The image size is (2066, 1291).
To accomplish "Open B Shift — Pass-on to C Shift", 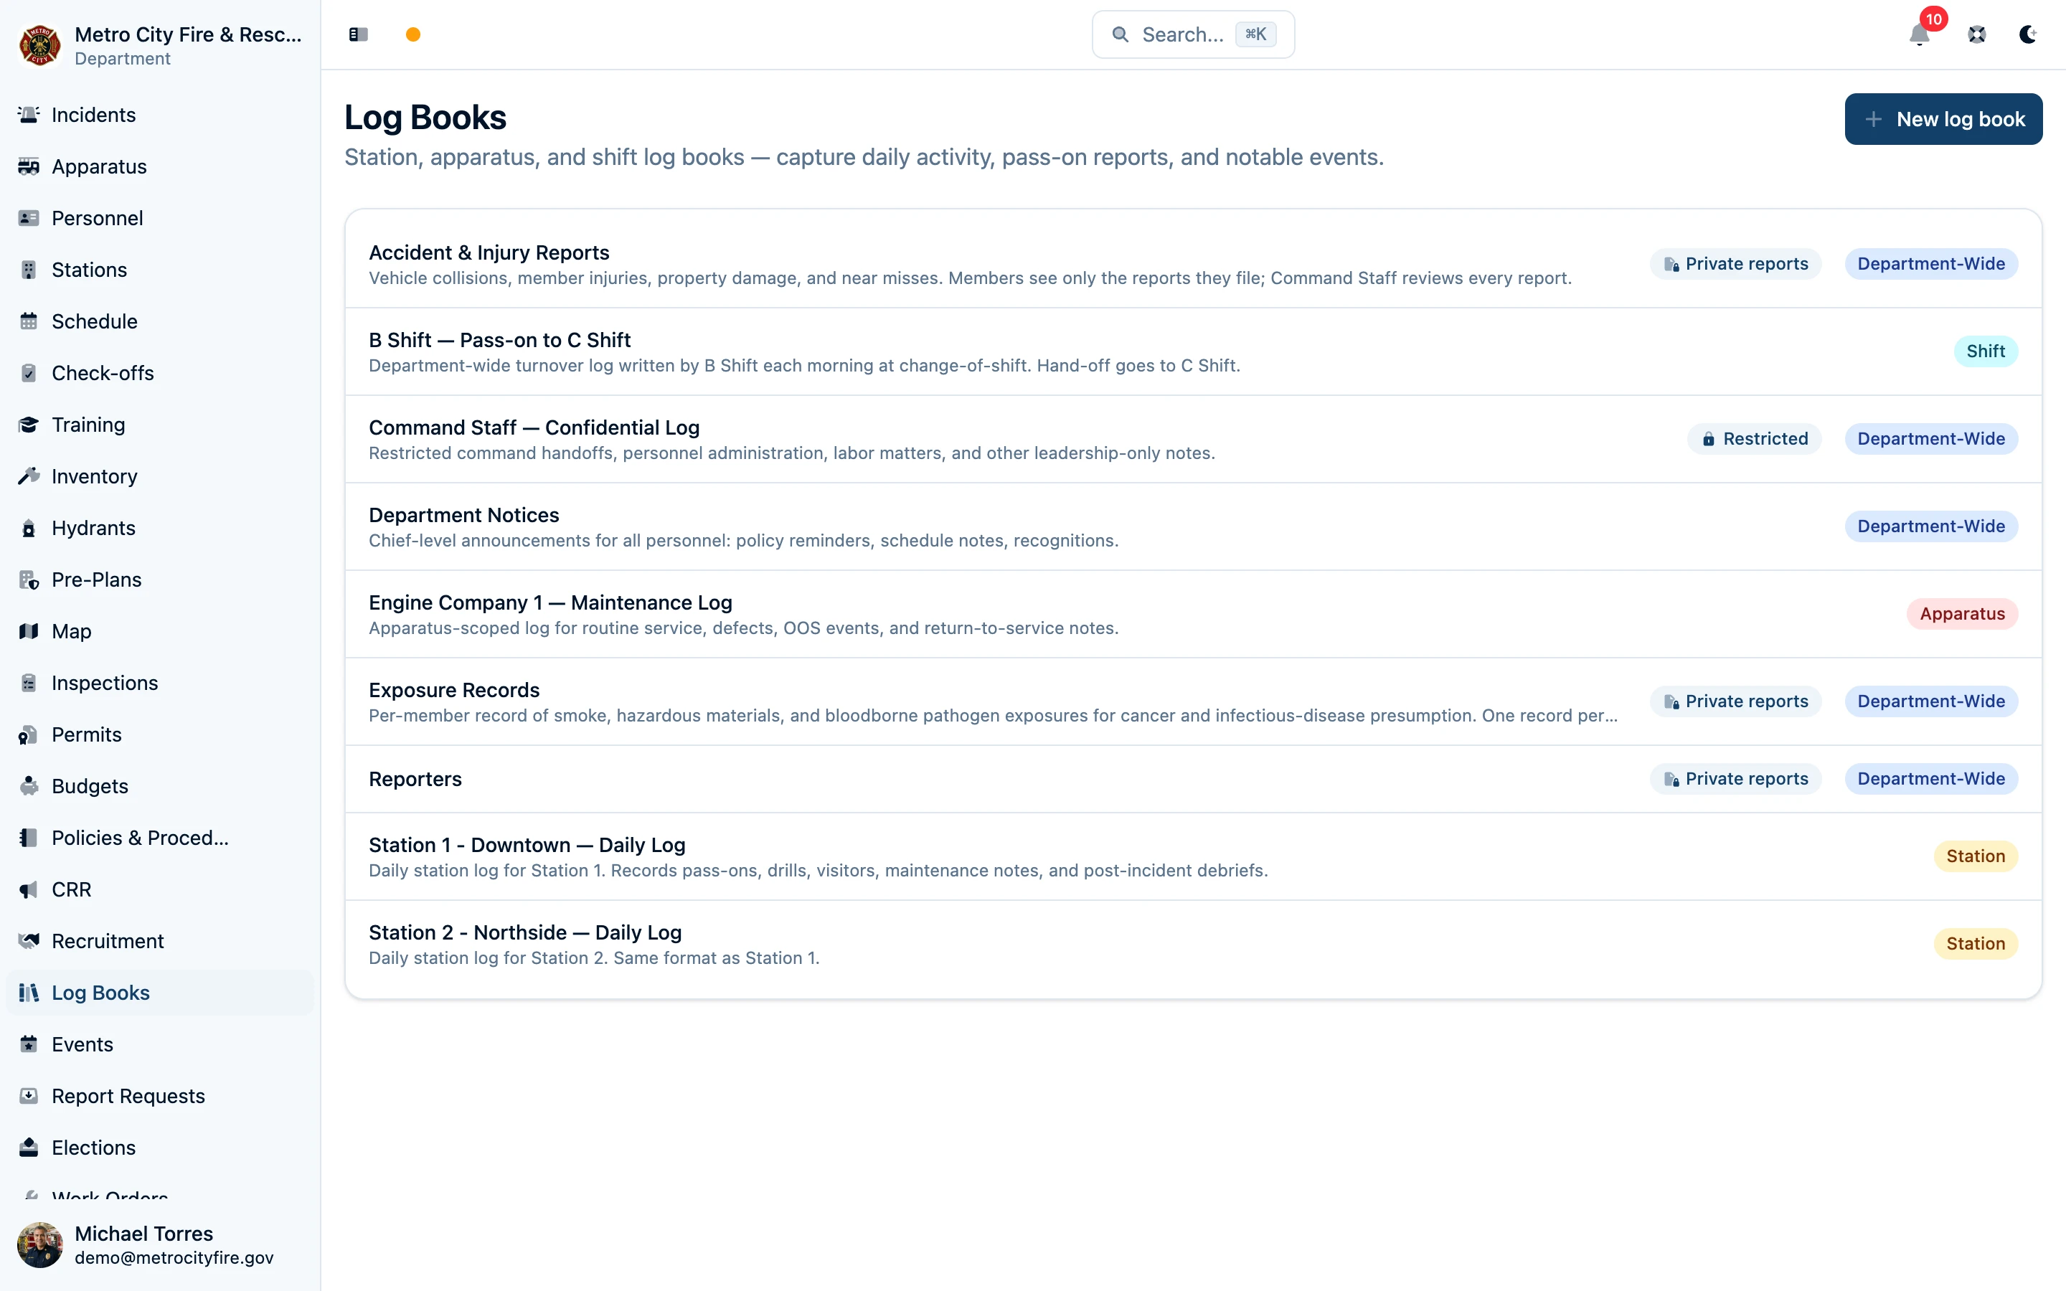I will click(1193, 351).
